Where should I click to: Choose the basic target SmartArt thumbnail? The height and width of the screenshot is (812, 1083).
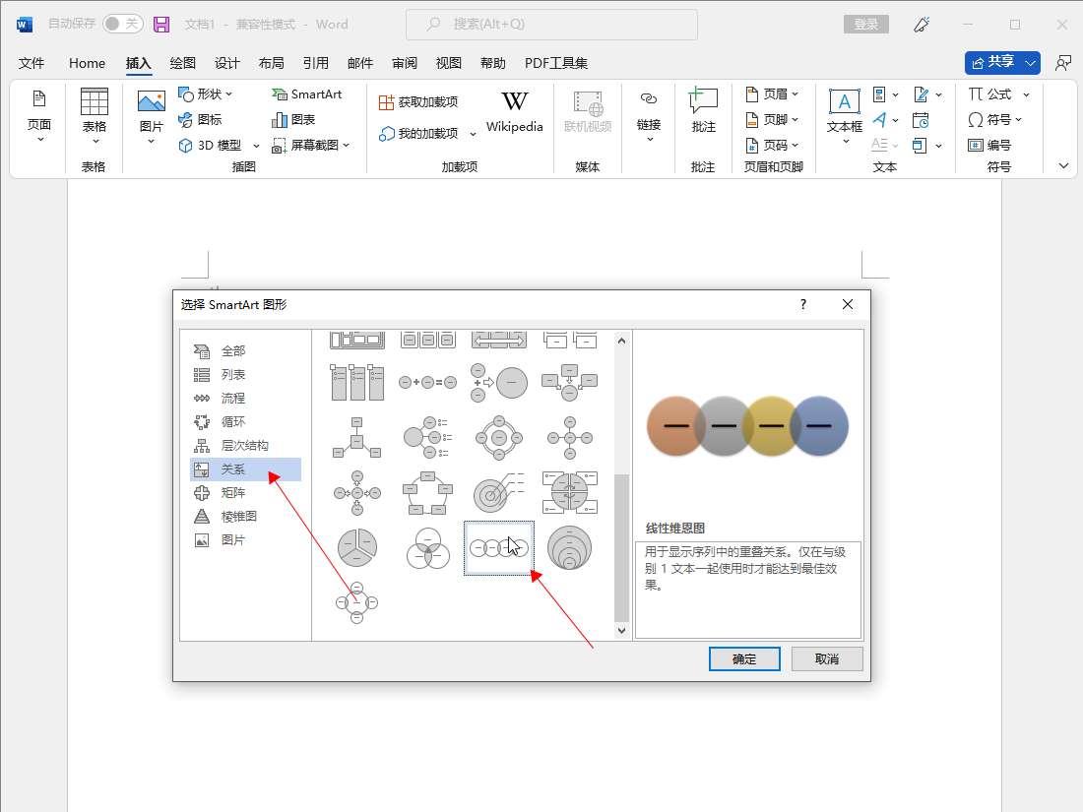coord(499,492)
